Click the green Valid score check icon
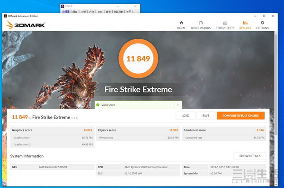This screenshot has width=284, height=188. point(98,105)
